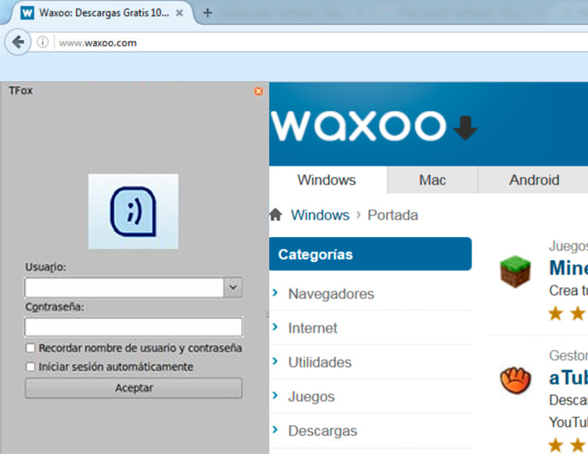Viewport: 588px width, 454px height.
Task: Click Portada in the breadcrumb
Action: tap(392, 215)
